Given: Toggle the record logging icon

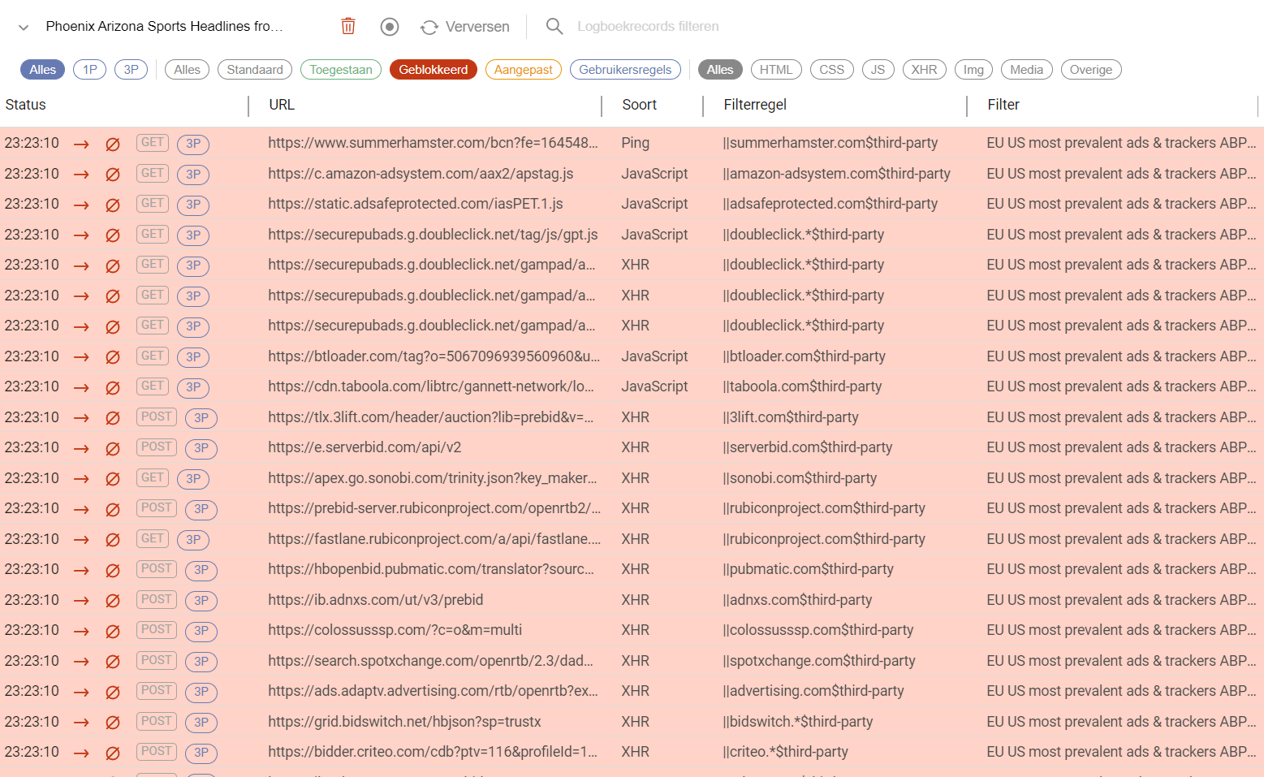Looking at the screenshot, I should click(x=390, y=27).
